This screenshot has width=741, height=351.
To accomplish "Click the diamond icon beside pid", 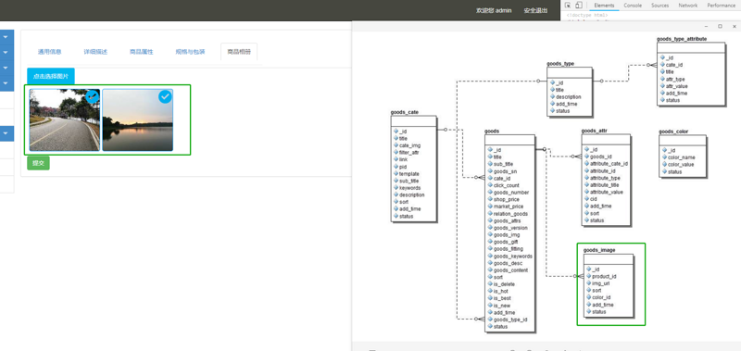I will pyautogui.click(x=396, y=167).
